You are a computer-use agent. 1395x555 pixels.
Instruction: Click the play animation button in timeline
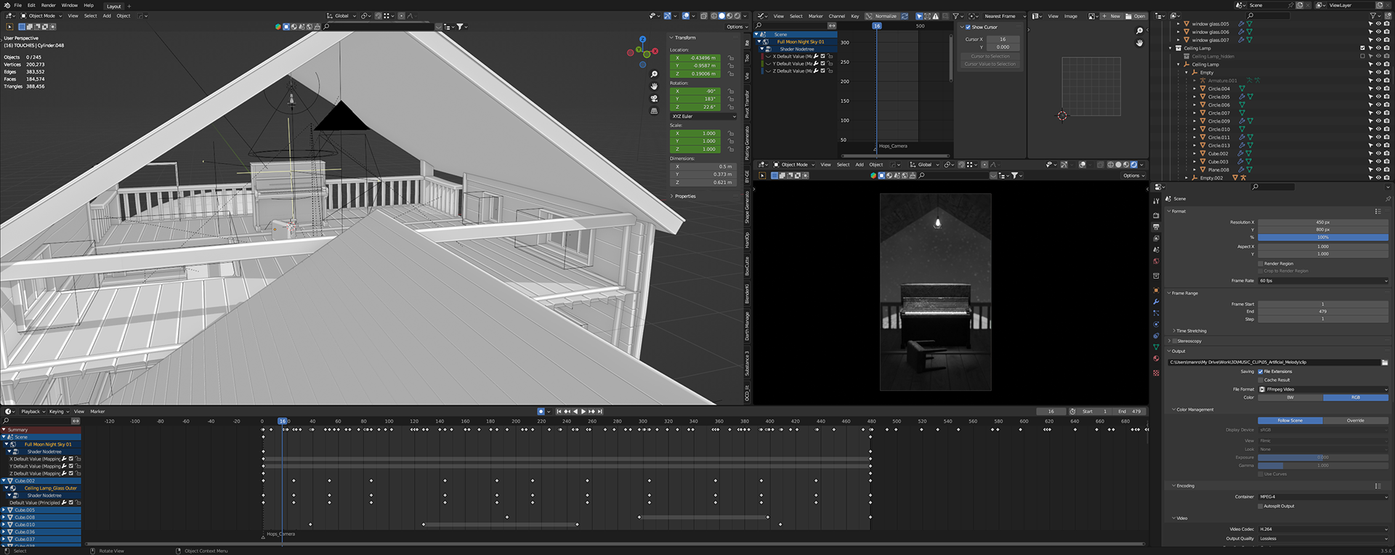click(x=583, y=411)
